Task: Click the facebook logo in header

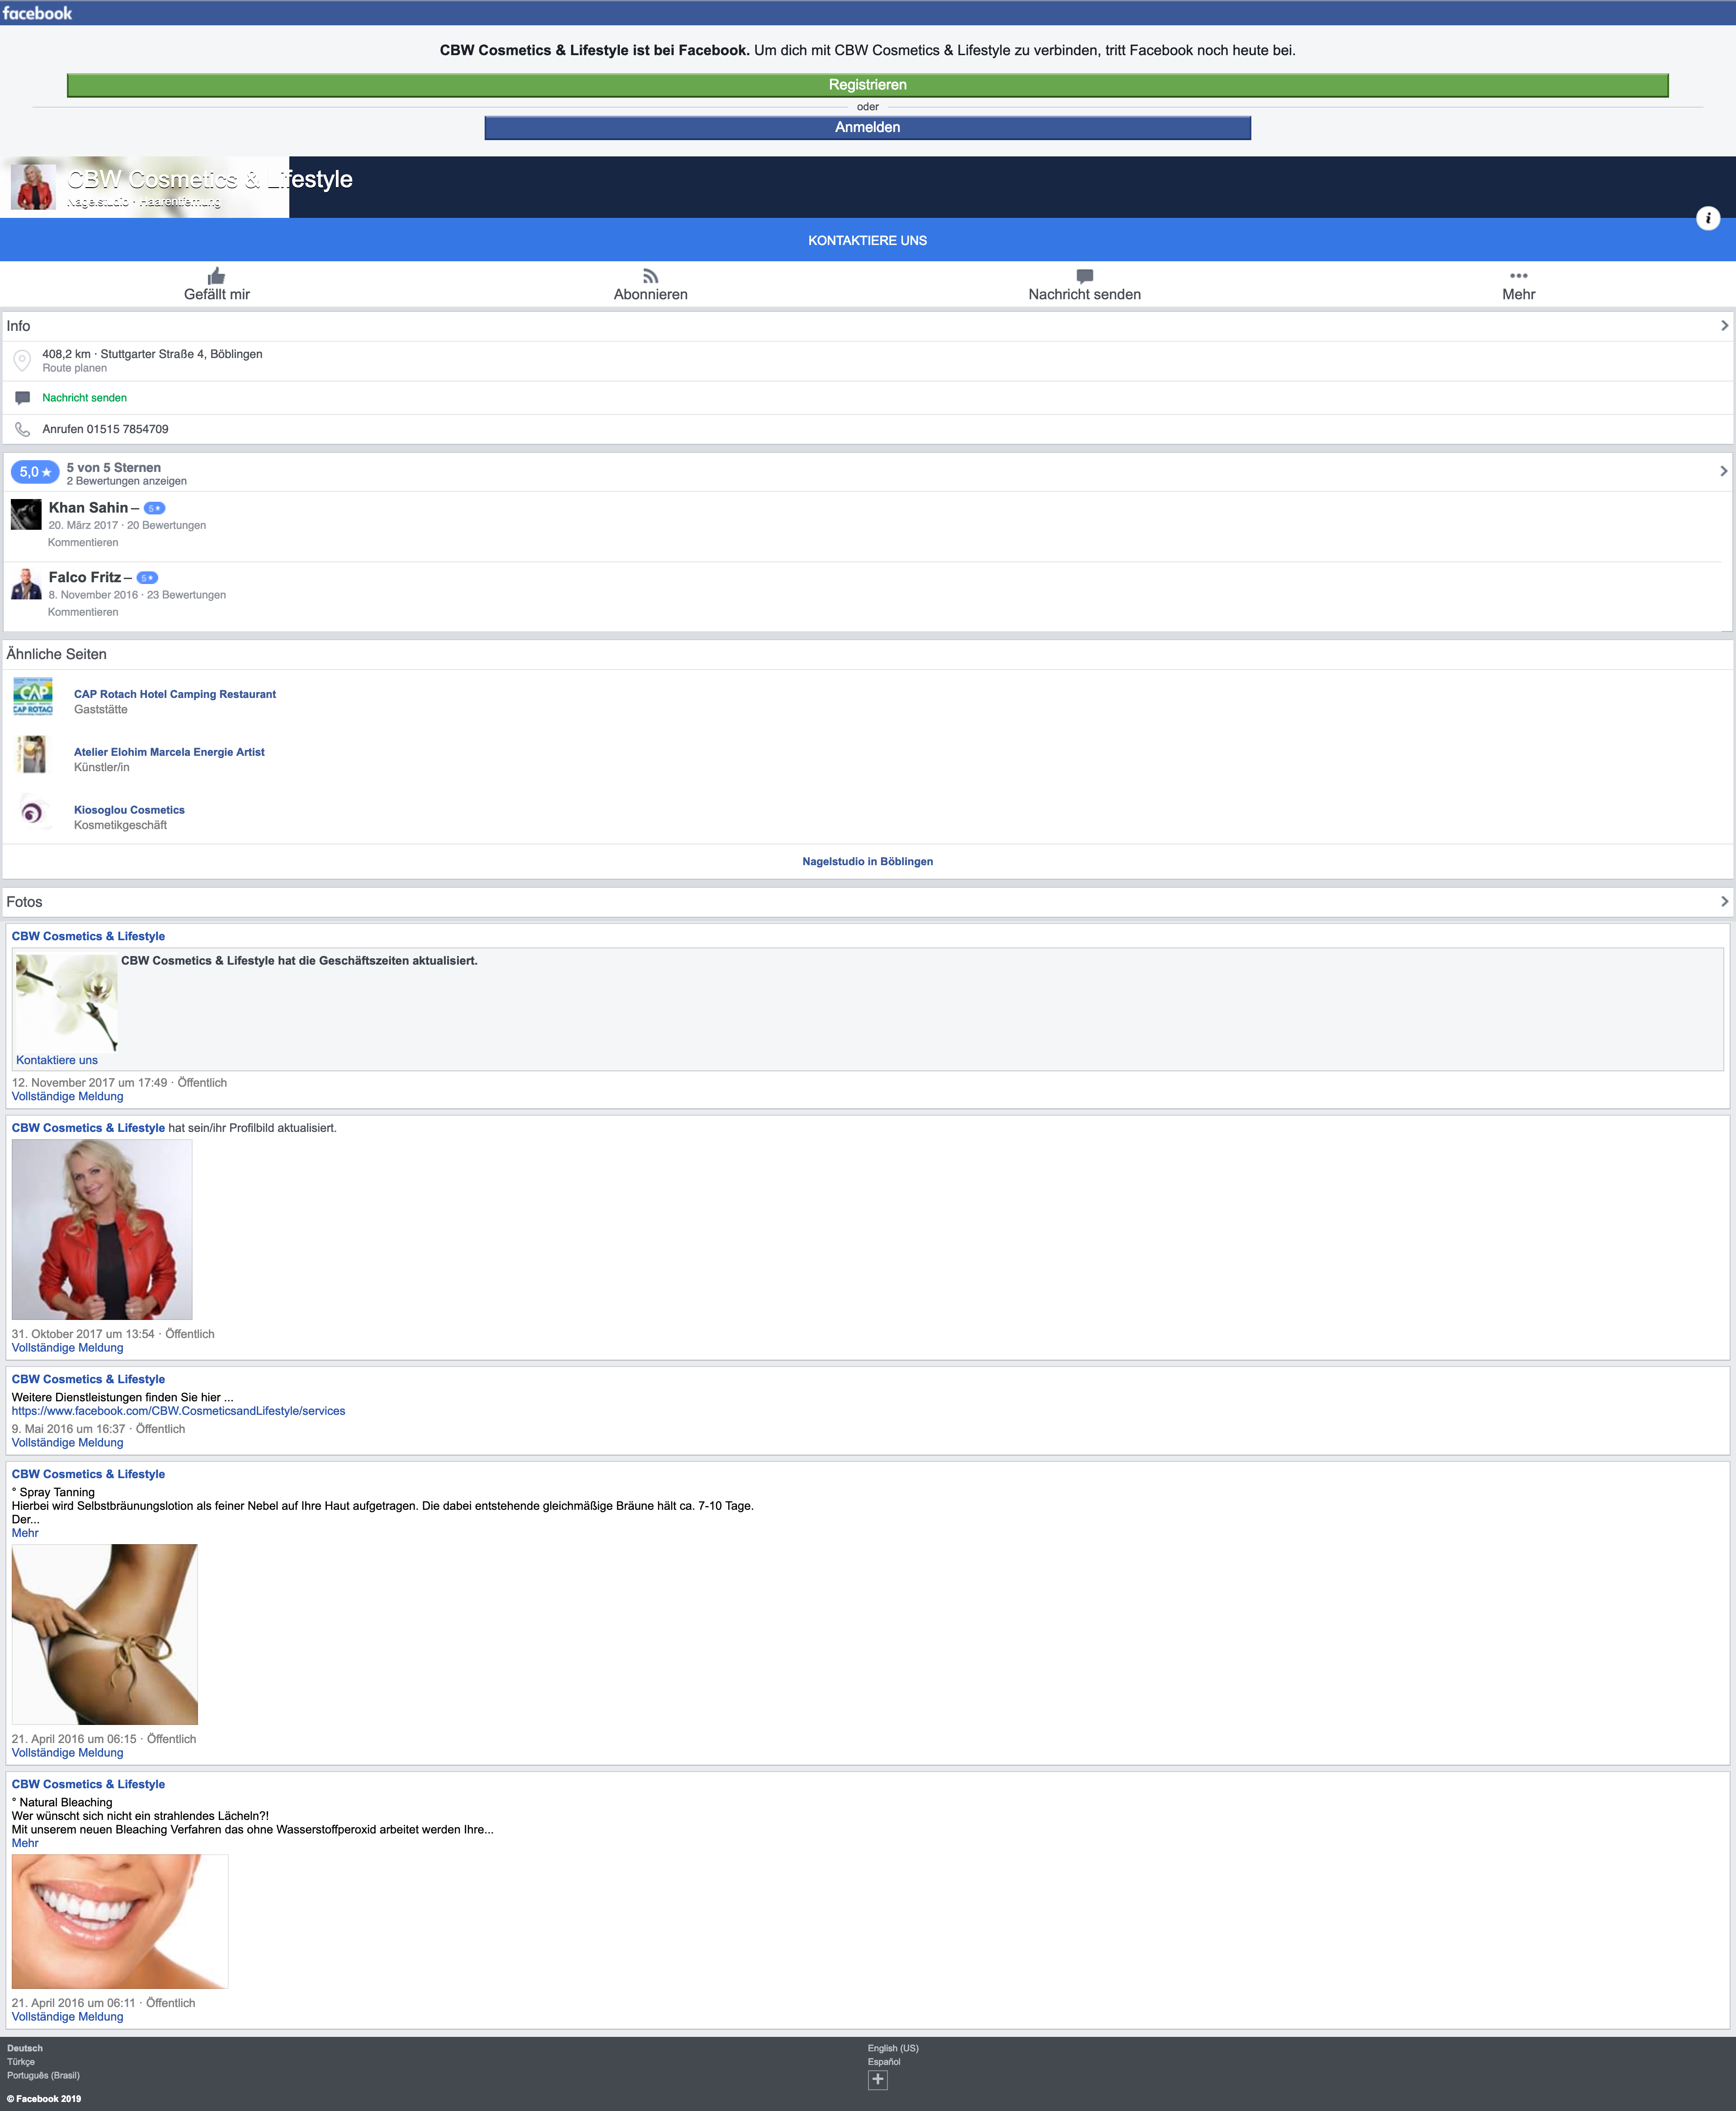Action: click(x=37, y=13)
